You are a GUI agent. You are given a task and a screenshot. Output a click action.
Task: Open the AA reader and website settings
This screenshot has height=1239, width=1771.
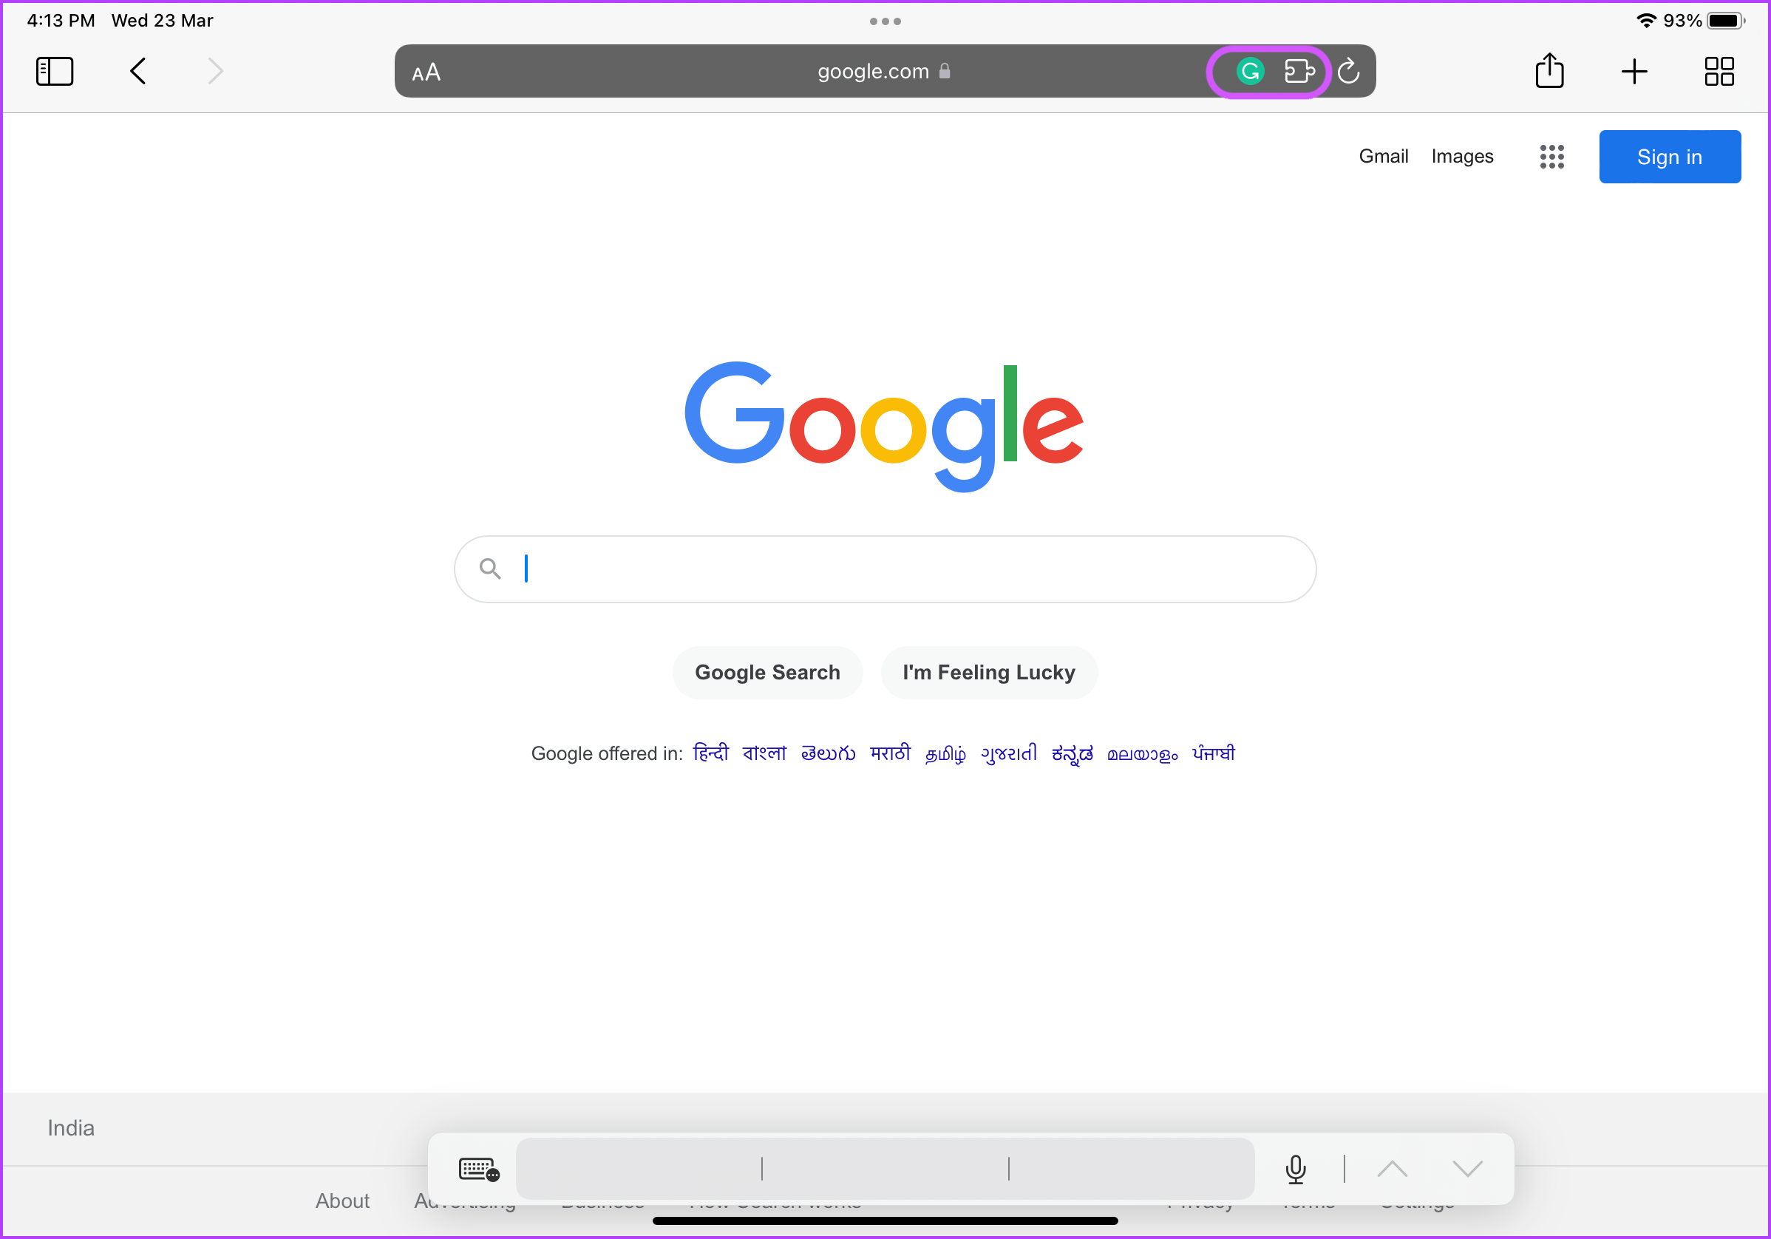[426, 72]
